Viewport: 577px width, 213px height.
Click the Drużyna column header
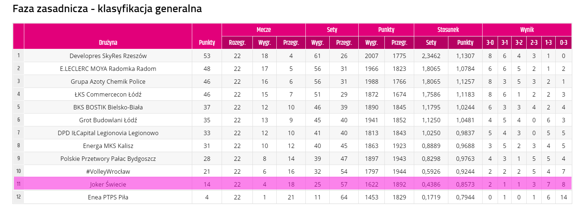pos(108,43)
